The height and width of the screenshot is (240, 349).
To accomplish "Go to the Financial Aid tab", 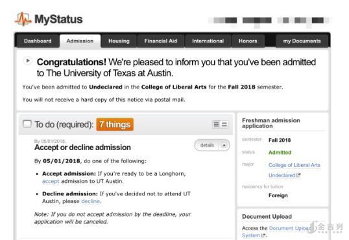I will (x=161, y=41).
